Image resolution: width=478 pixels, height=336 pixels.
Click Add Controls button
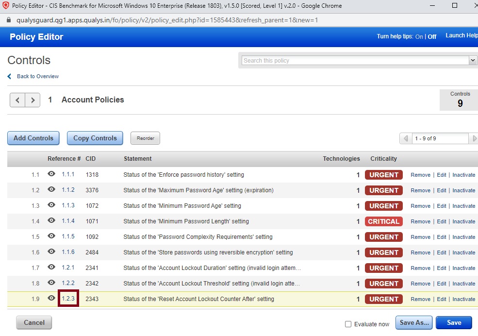(x=33, y=138)
